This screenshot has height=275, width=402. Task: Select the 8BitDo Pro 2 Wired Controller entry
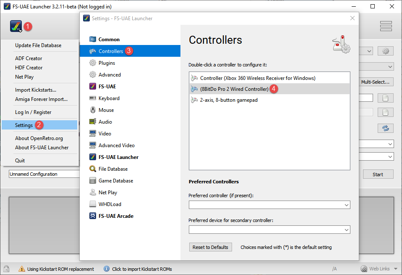click(x=234, y=89)
